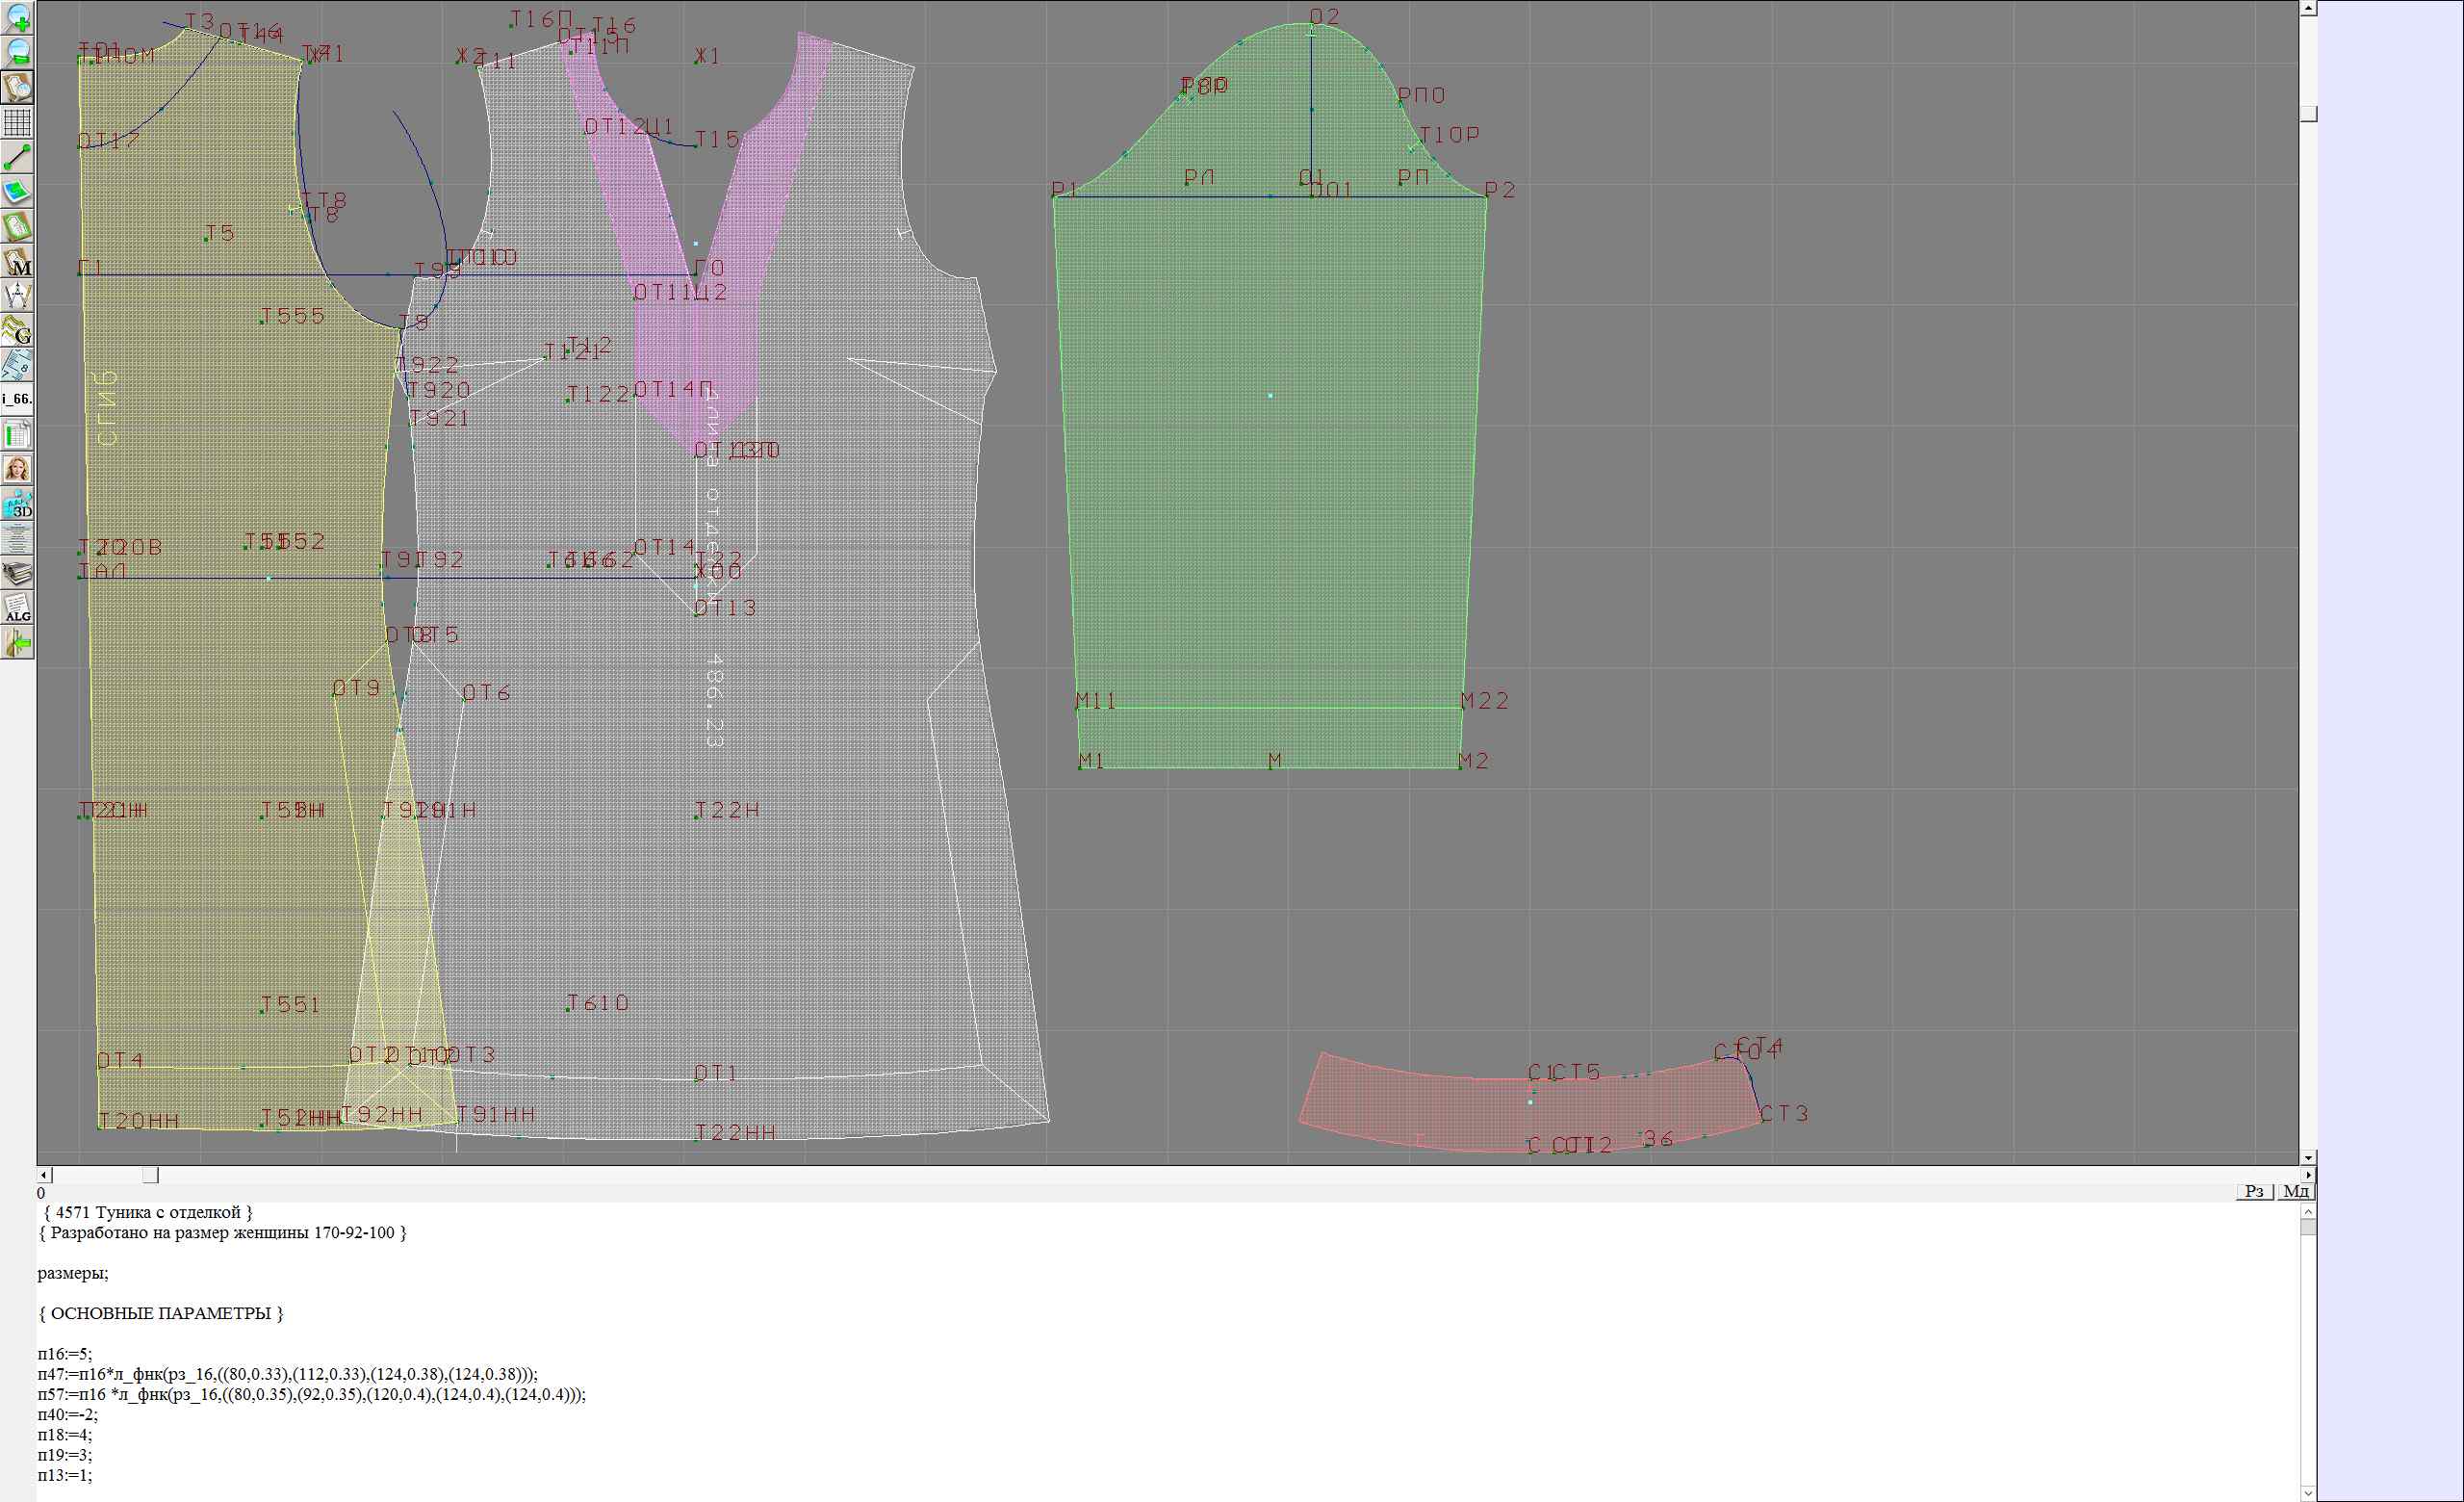Click canvas vertical scrollbar thumb
2464x1502 pixels.
[x=2308, y=114]
